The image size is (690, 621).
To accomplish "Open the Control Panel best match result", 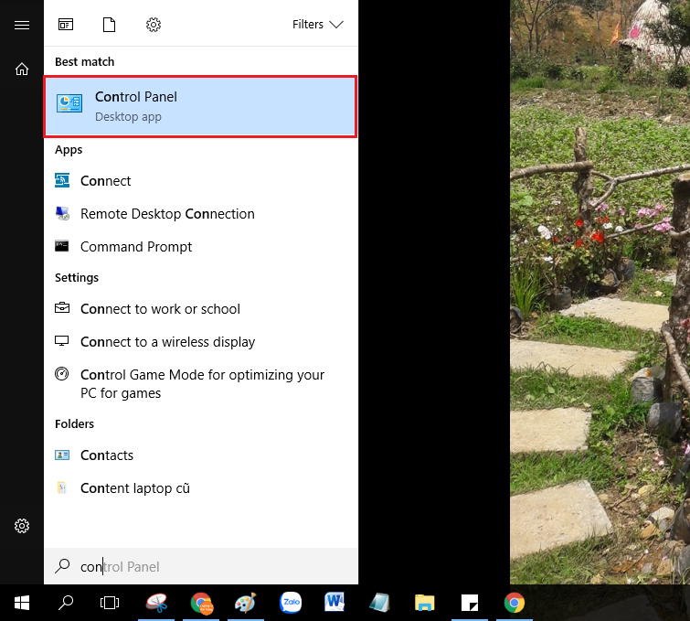I will (x=200, y=107).
